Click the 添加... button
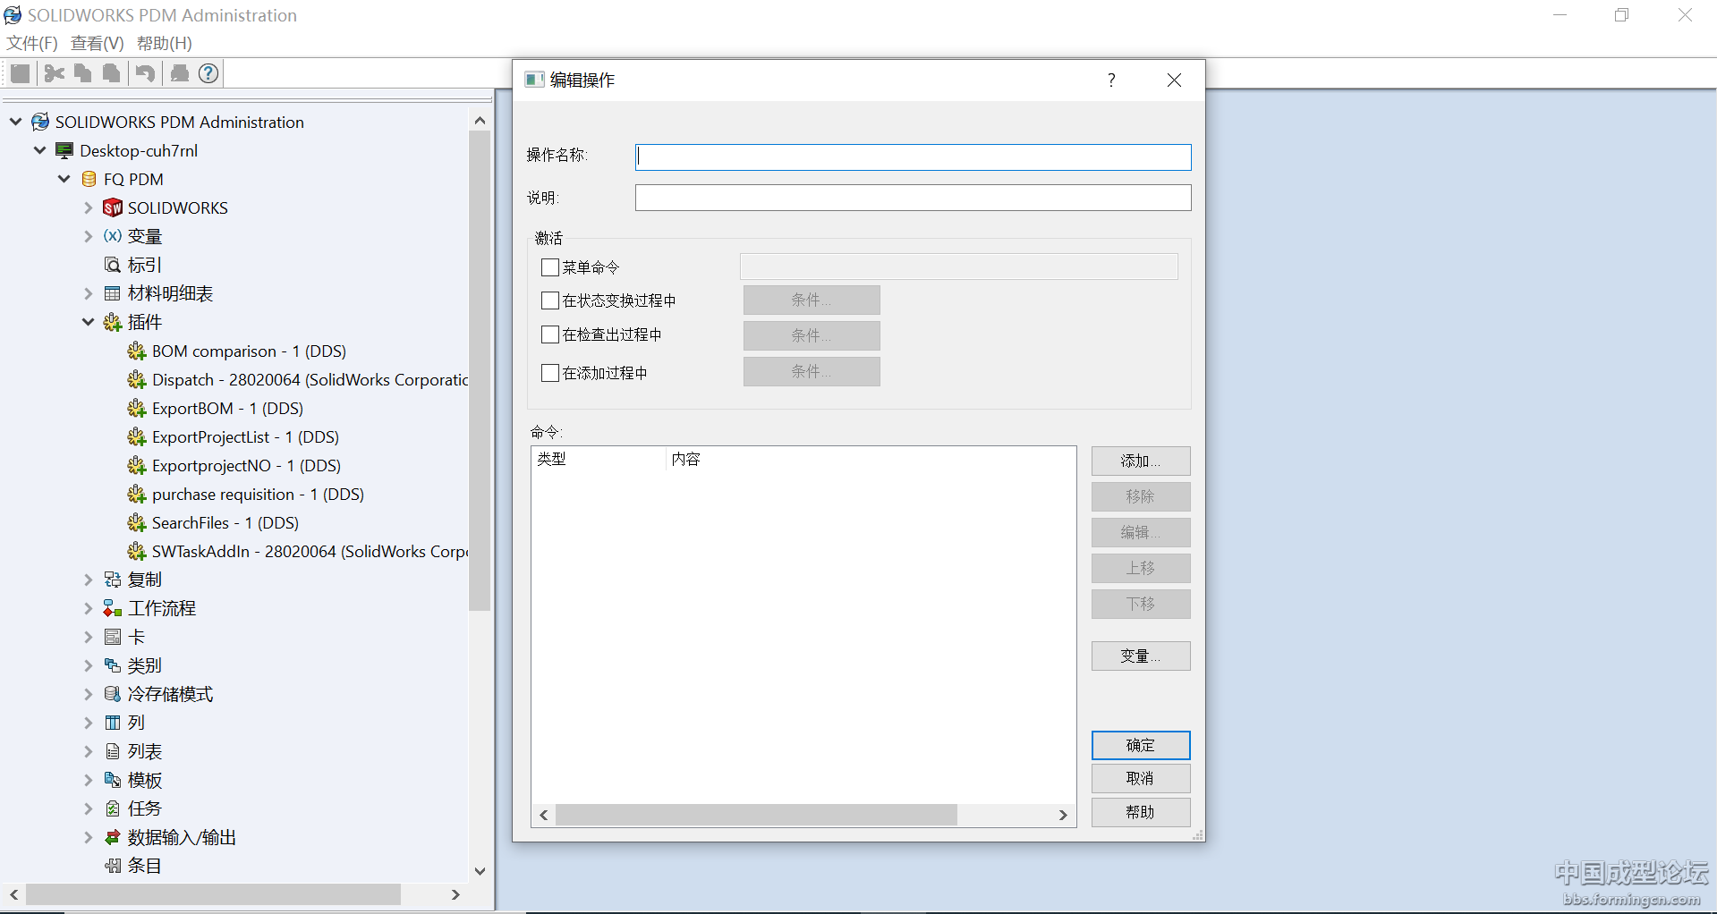The height and width of the screenshot is (914, 1717). click(x=1140, y=461)
